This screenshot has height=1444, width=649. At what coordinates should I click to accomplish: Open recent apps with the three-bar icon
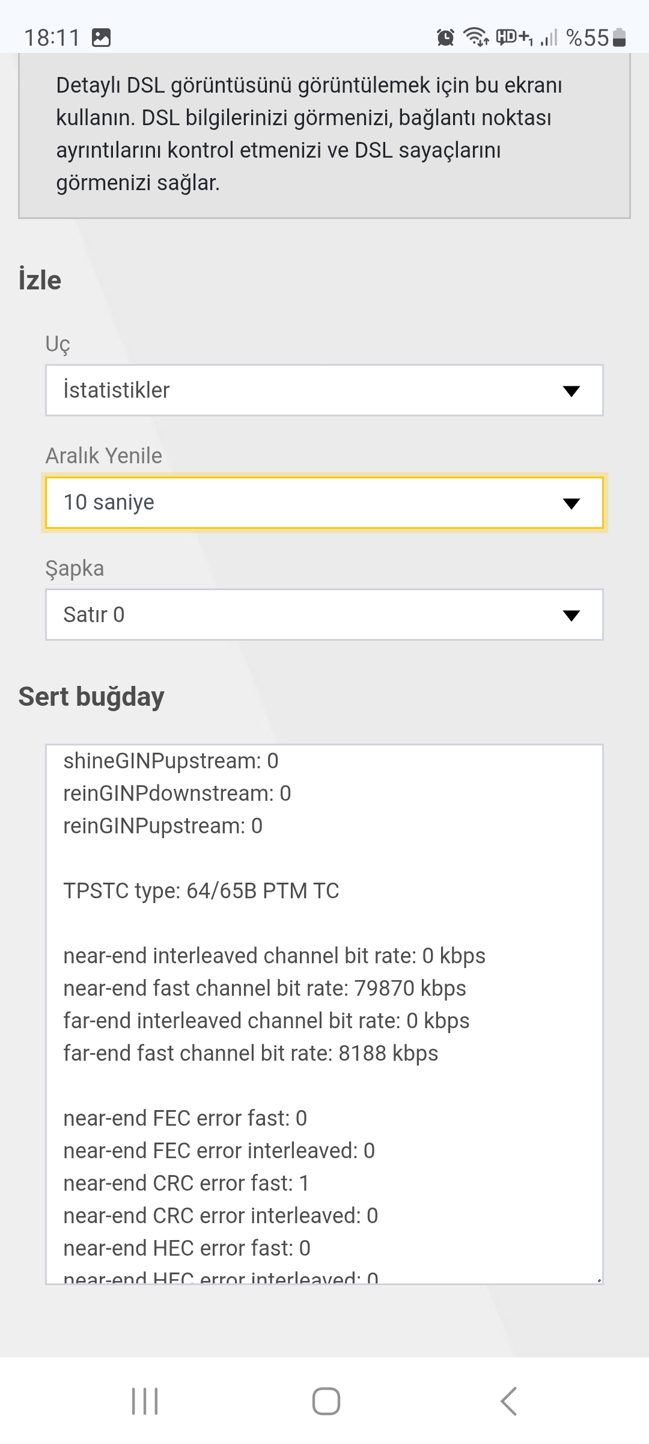click(x=145, y=1401)
